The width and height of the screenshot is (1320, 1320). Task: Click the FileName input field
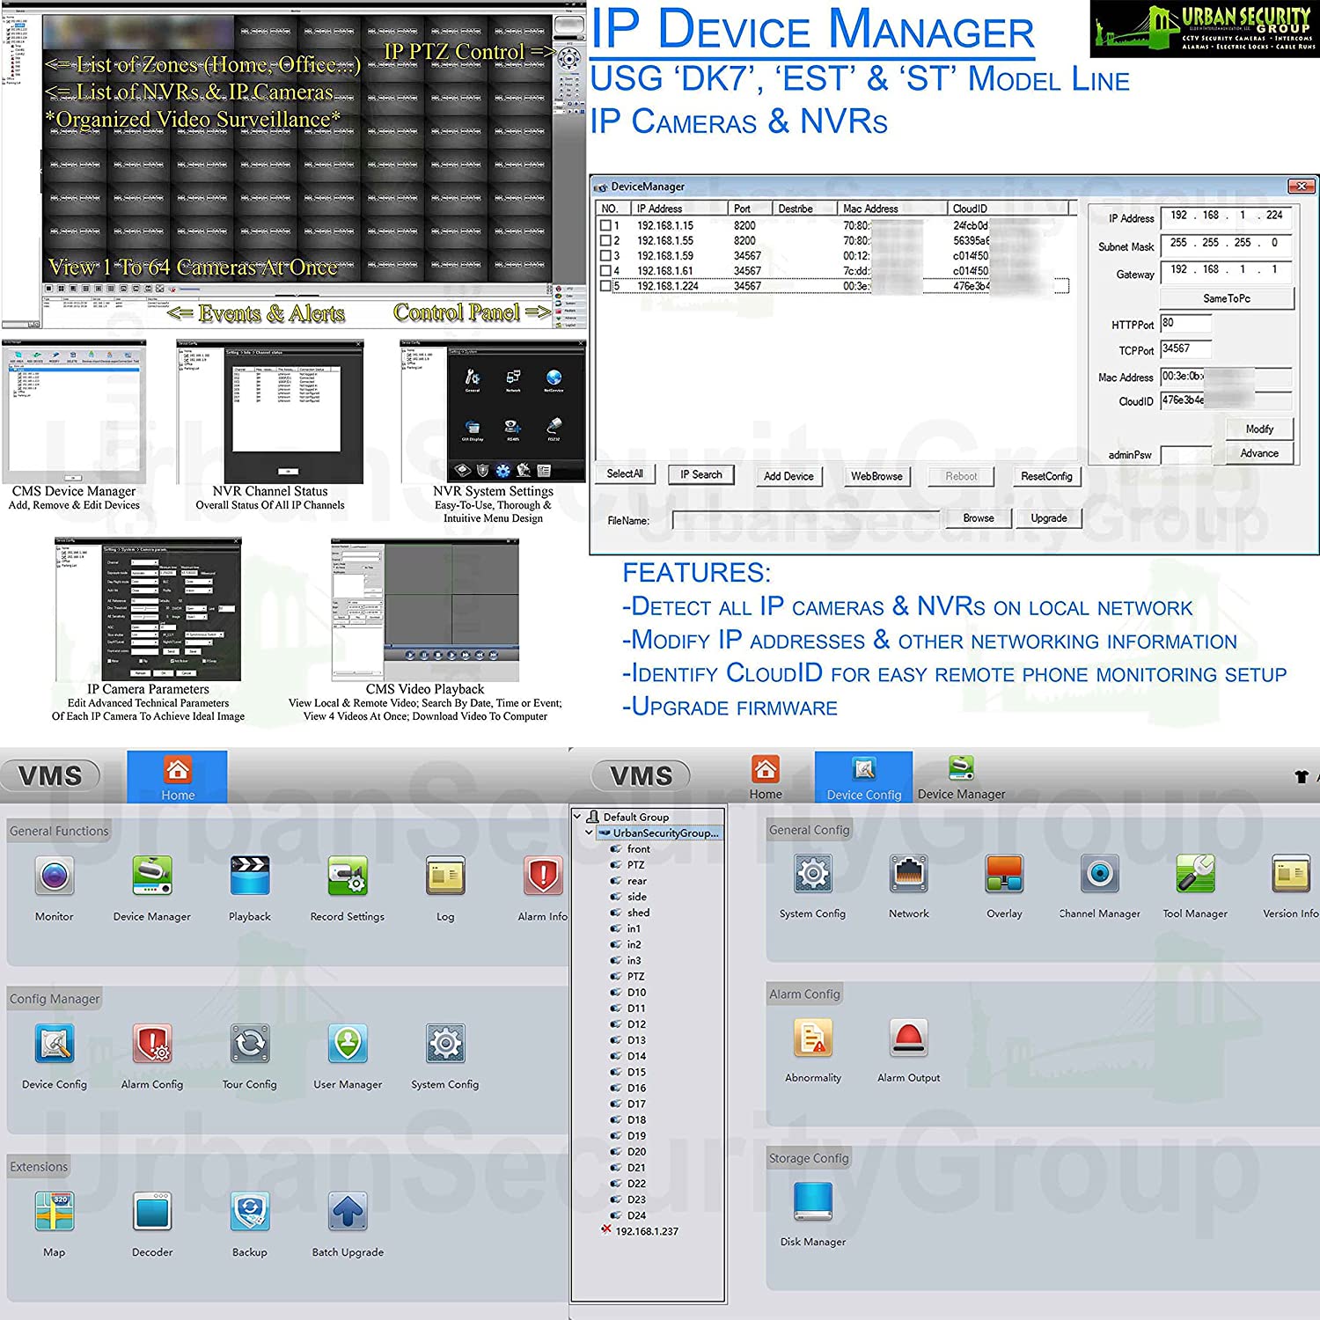coord(806,520)
